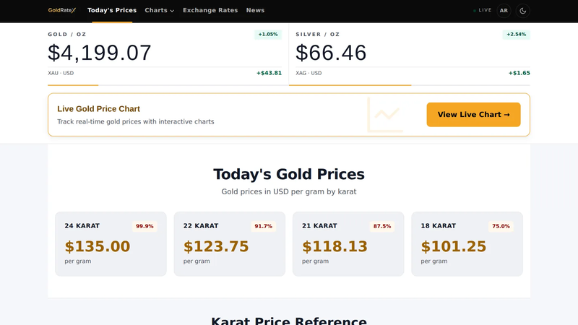Click the GoldRateX logo
Viewport: 578px width, 325px height.
pyautogui.click(x=62, y=10)
